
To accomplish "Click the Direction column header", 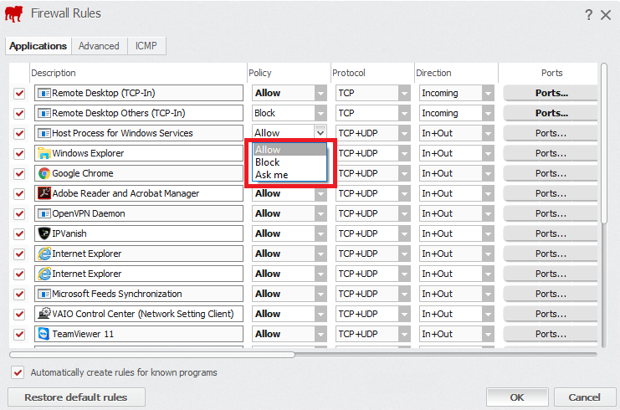I will 457,73.
